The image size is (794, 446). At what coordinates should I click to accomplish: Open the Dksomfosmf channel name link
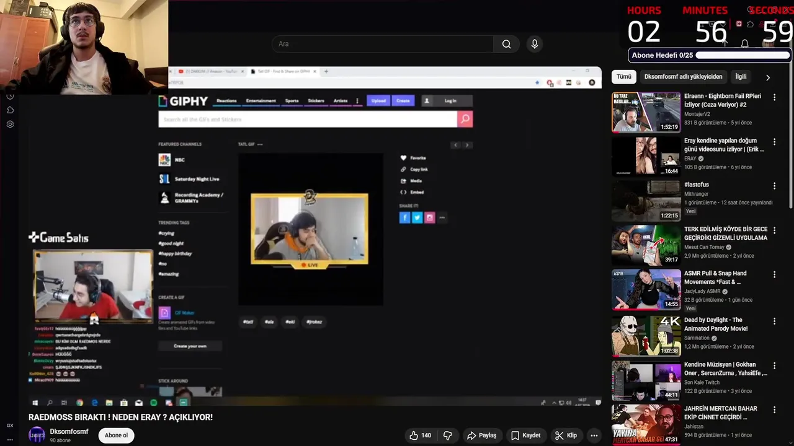(69, 432)
